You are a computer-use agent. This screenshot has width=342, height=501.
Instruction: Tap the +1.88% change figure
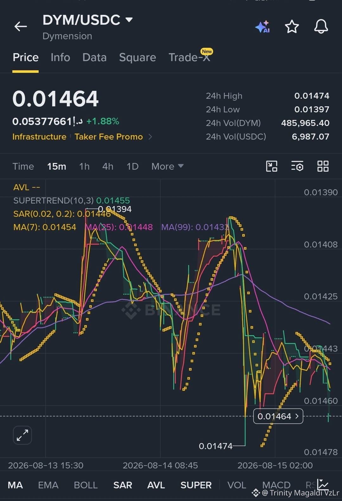coord(103,121)
